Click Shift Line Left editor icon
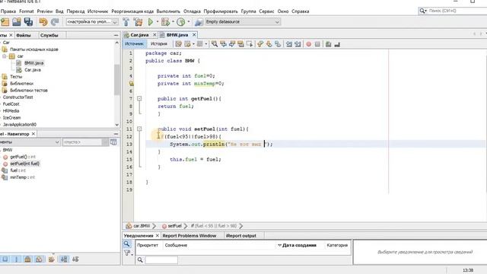Viewport: 487px width, 274px height. 289,44
